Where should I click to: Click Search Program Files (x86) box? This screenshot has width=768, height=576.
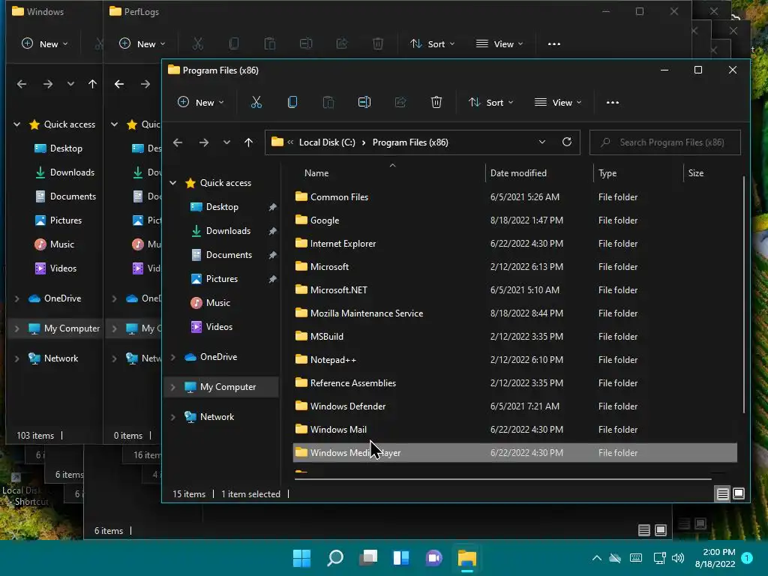click(x=665, y=142)
